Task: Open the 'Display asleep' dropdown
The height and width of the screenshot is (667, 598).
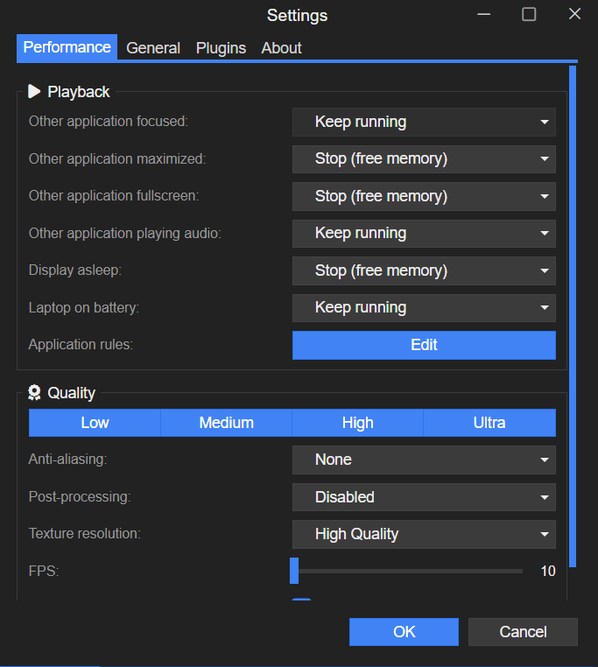Action: (x=424, y=270)
